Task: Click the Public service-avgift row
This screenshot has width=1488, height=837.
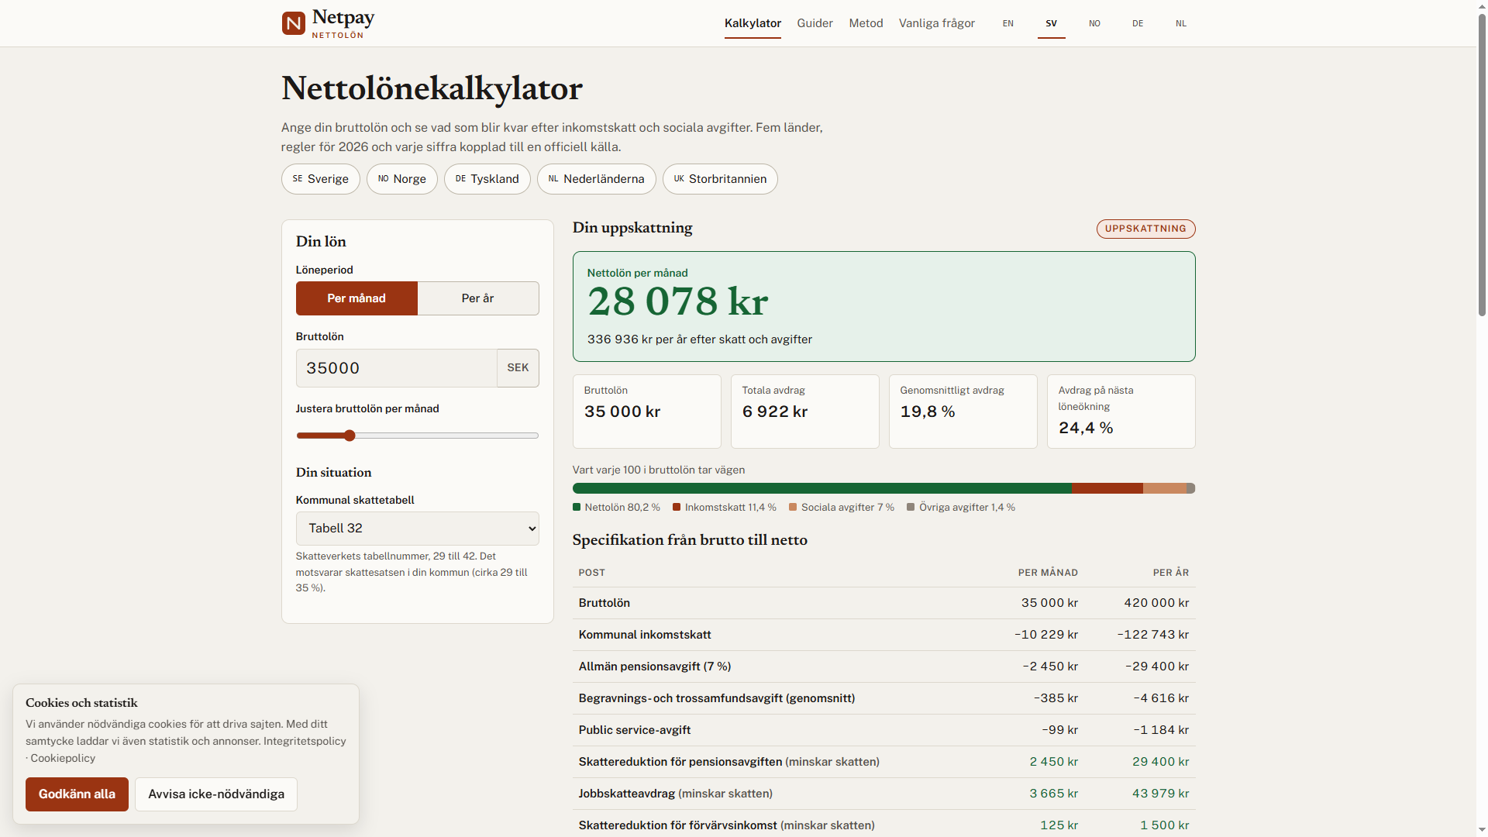Action: [883, 730]
